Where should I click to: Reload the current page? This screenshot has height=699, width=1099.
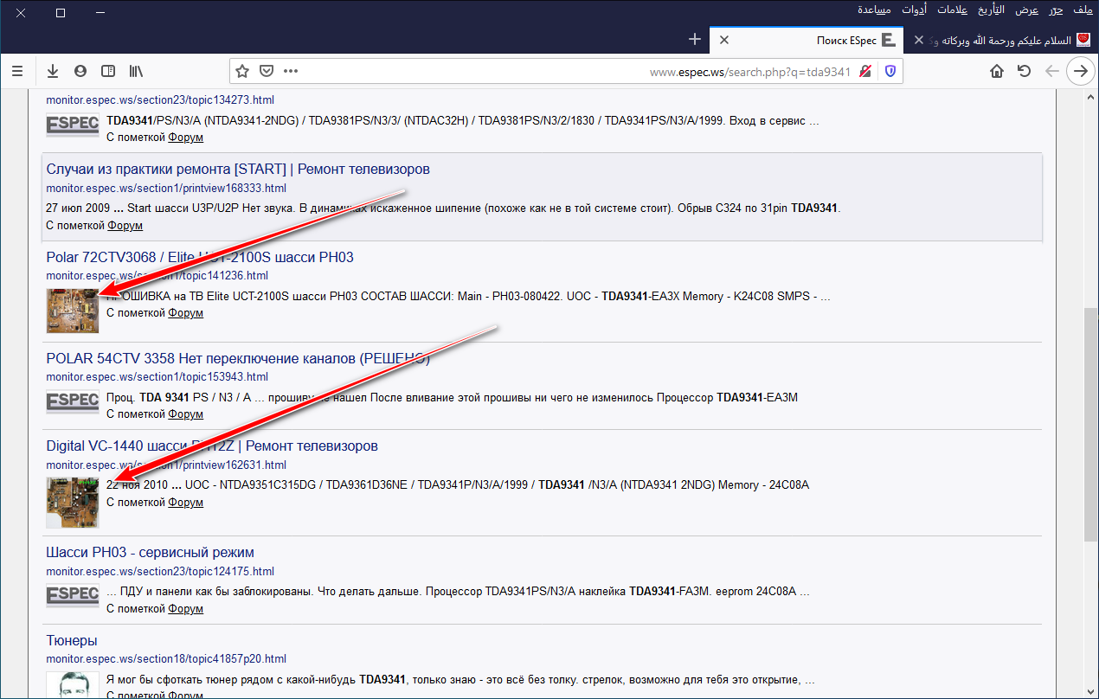tap(1025, 71)
